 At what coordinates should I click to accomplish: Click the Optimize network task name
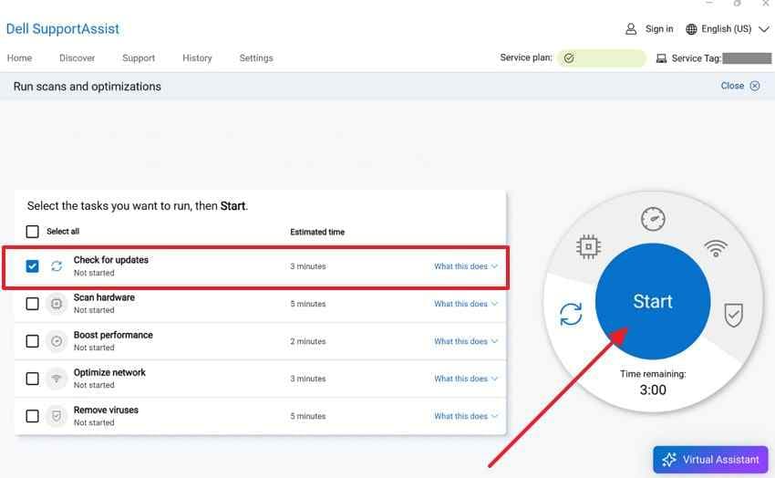pyautogui.click(x=109, y=373)
